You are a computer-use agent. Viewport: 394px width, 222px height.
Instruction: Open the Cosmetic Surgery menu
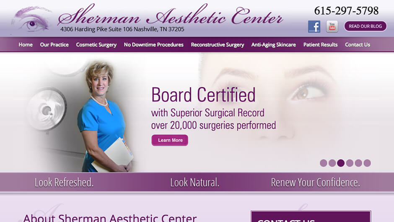pyautogui.click(x=96, y=44)
